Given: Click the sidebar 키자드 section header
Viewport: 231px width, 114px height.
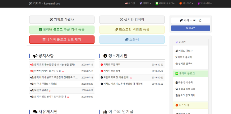Looking at the screenshot, I should [x=191, y=42].
